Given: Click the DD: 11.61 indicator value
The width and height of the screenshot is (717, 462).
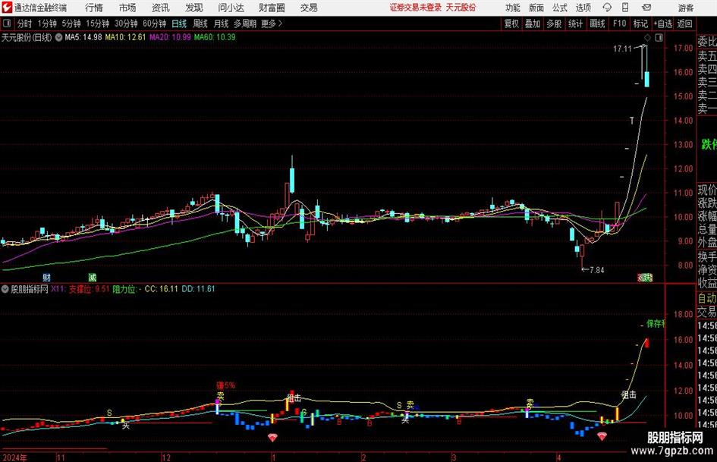Looking at the screenshot, I should pyautogui.click(x=199, y=289).
